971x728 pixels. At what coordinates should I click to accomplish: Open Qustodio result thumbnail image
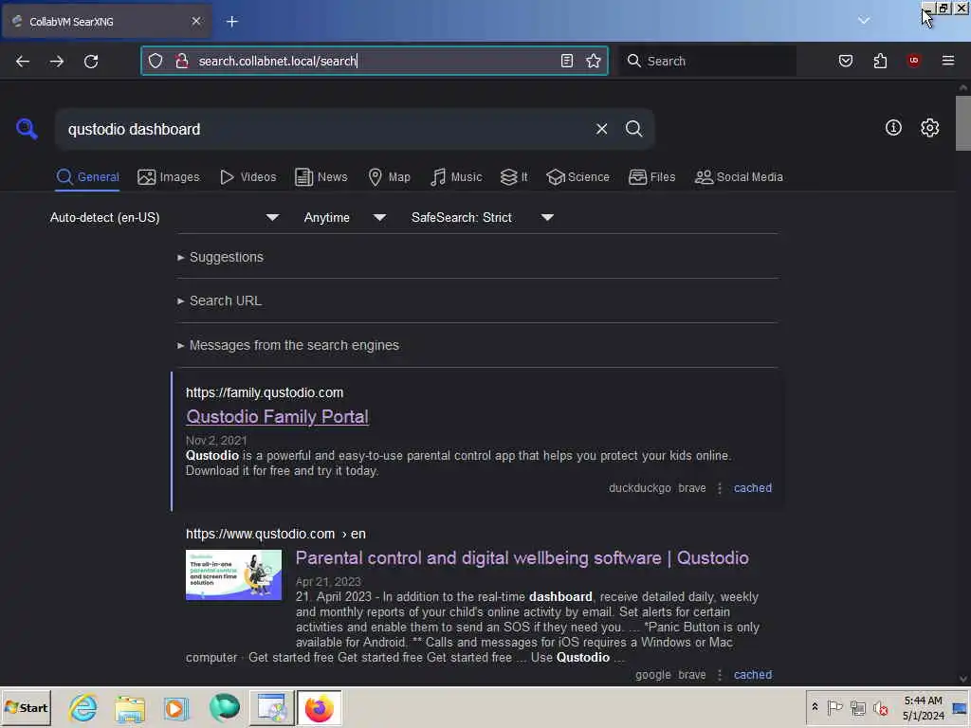click(233, 575)
